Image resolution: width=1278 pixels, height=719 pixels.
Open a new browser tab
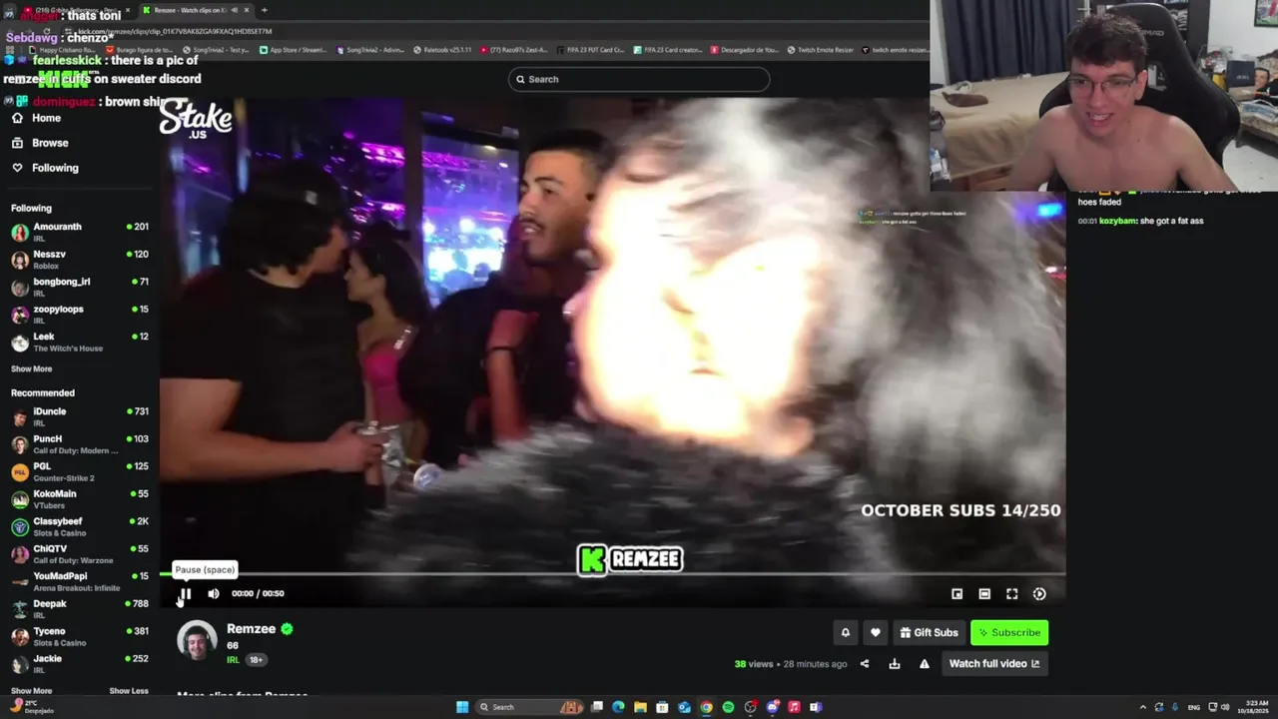[264, 10]
